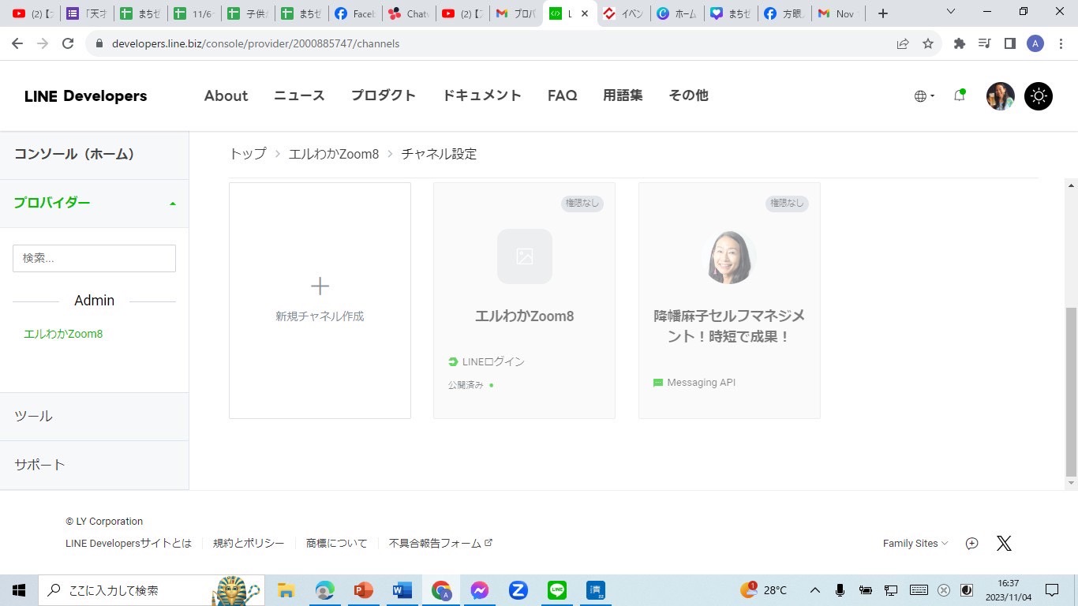Toggle the Chrome side panel icon
This screenshot has width=1078, height=606.
[x=1009, y=44]
